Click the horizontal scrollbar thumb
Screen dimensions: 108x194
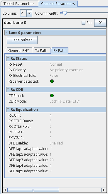(33, 190)
